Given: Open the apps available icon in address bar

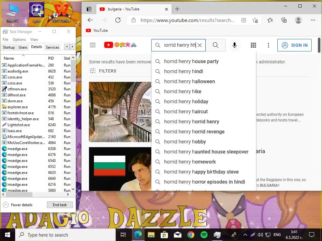Looking at the screenshot, I should [x=244, y=20].
